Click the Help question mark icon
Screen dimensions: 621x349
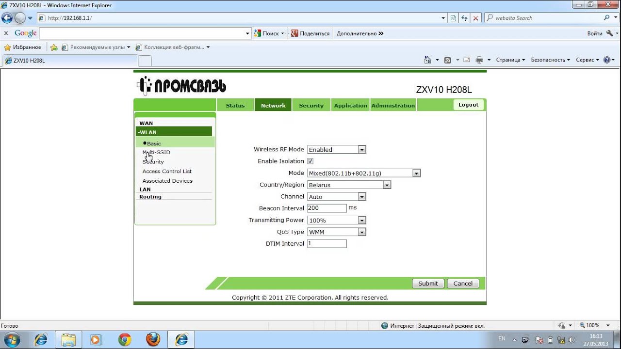click(606, 60)
